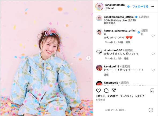
Task: Open rinatotoro330's Snoopy avatar
Action: point(99,52)
